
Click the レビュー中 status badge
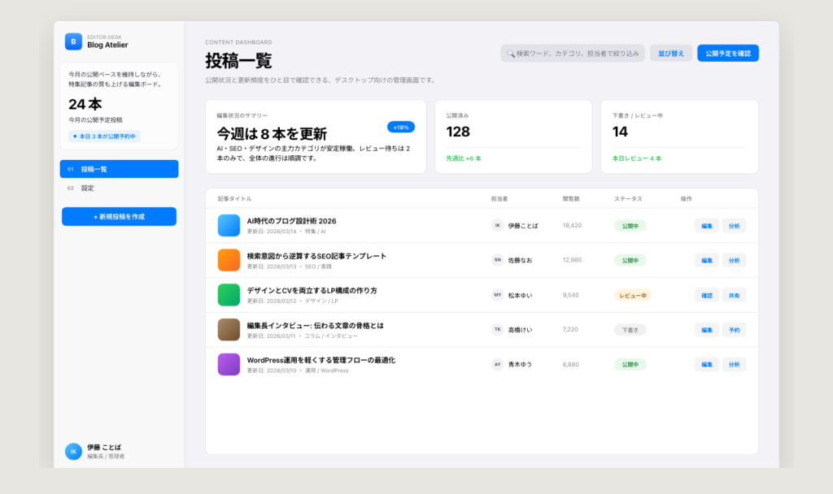tap(632, 295)
